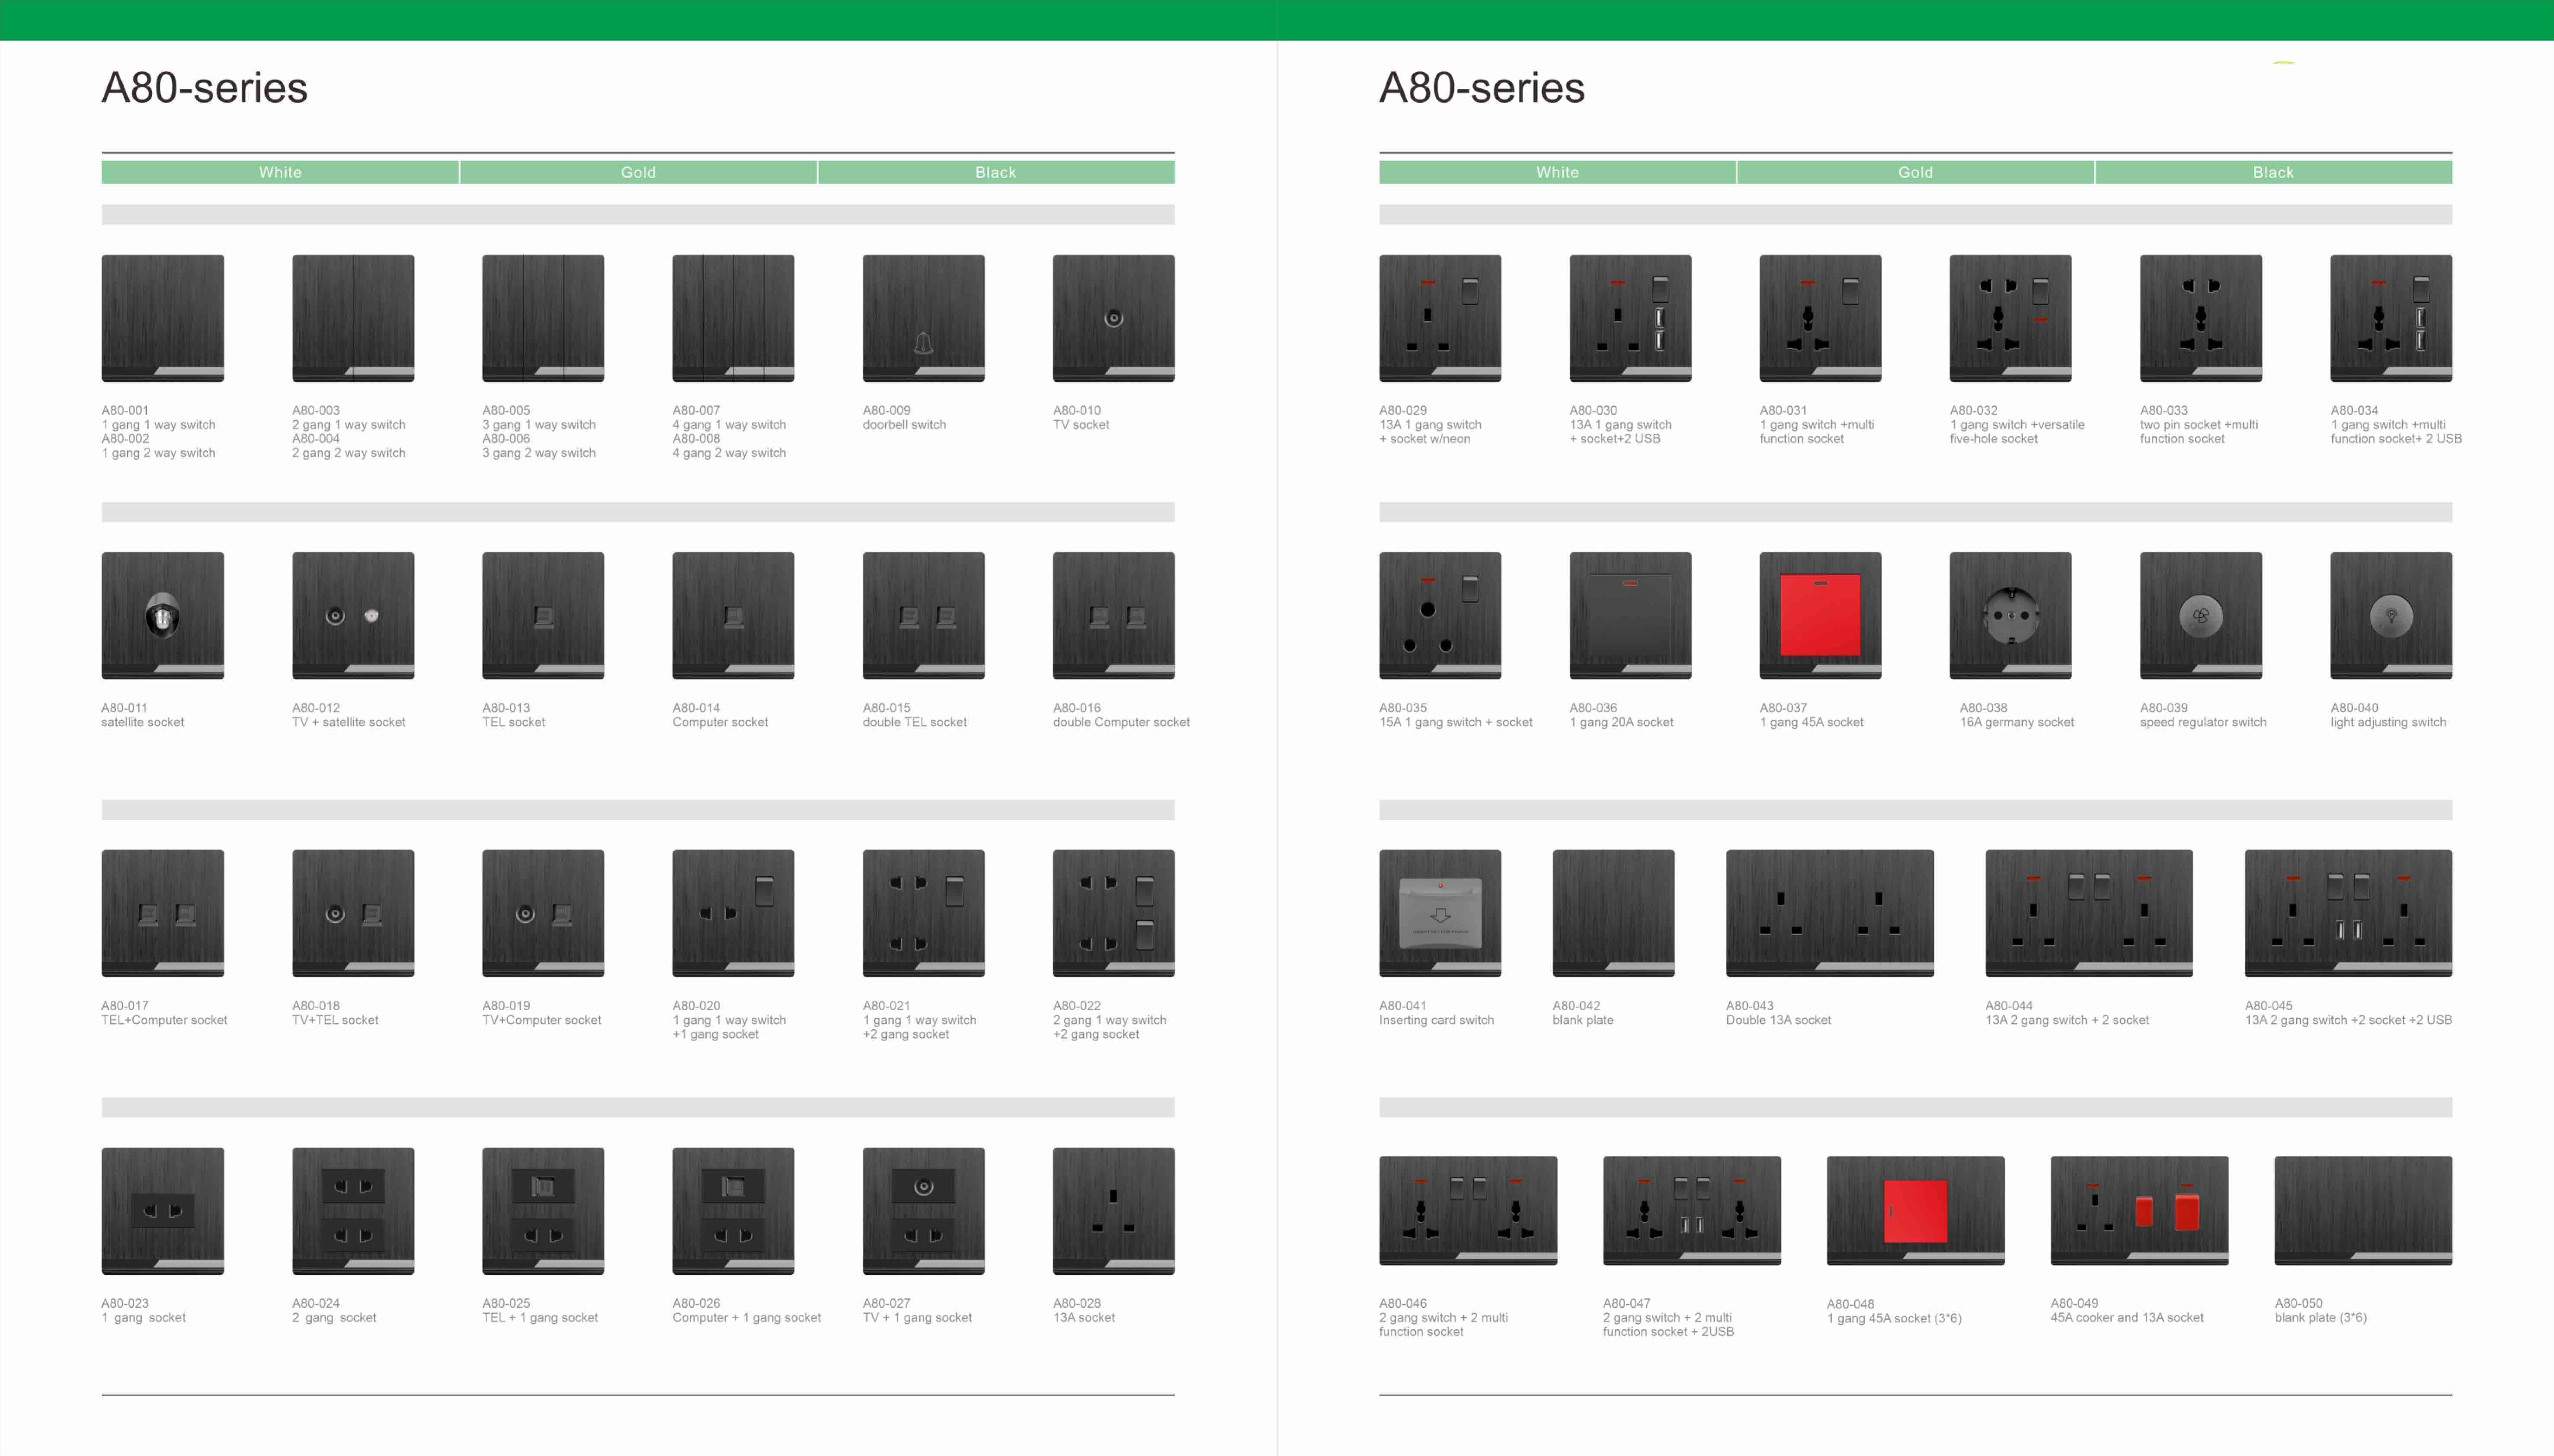
Task: Open the A80-035 15A switch + socket image
Action: tap(1440, 616)
